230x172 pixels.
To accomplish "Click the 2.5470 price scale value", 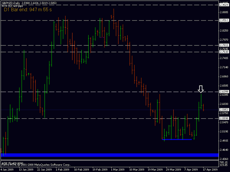I will coord(224,122).
